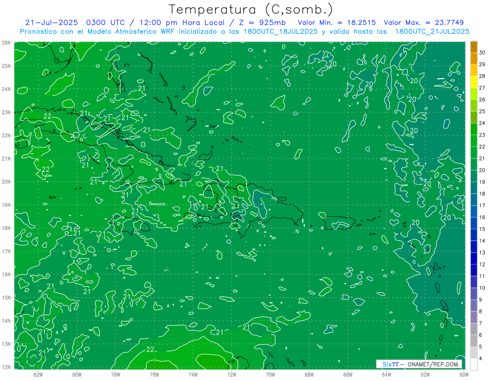493x380 pixels.
Task: Click the longitude axis label '72W'
Action: coord(232,374)
